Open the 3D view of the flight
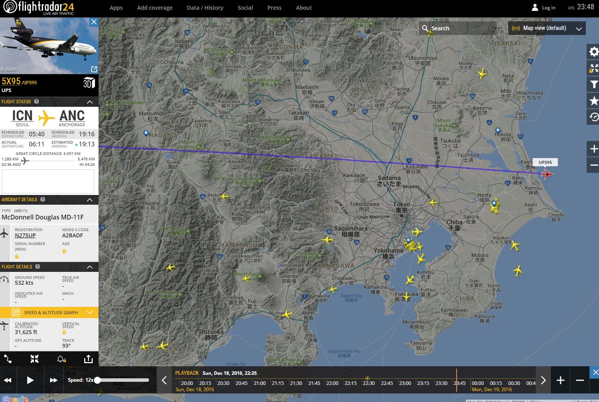This screenshot has height=402, width=599. 89,83
